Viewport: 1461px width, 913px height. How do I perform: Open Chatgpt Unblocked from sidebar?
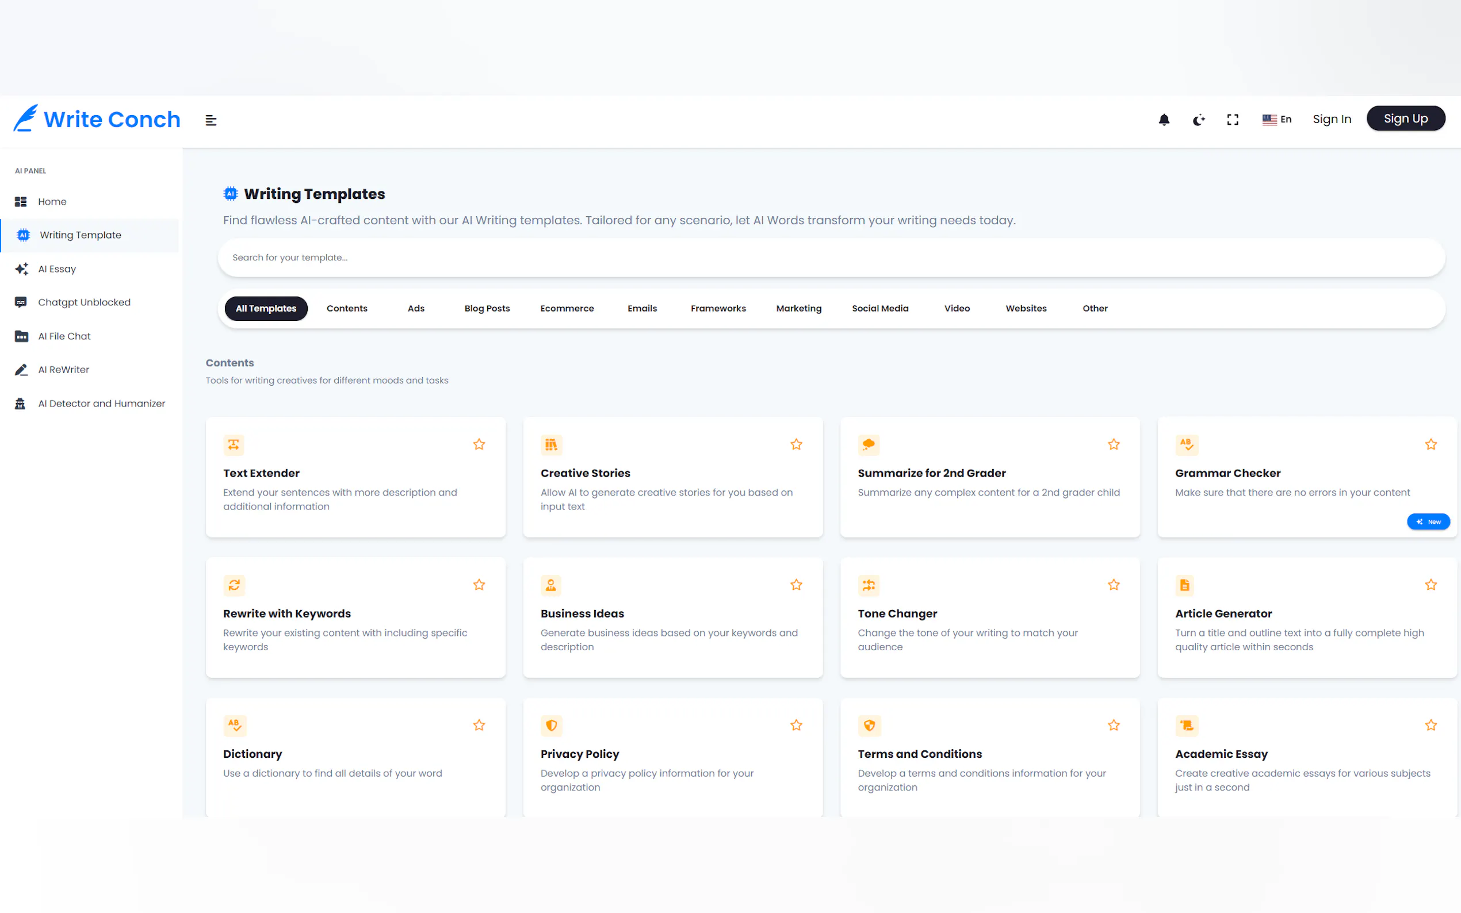coord(84,302)
